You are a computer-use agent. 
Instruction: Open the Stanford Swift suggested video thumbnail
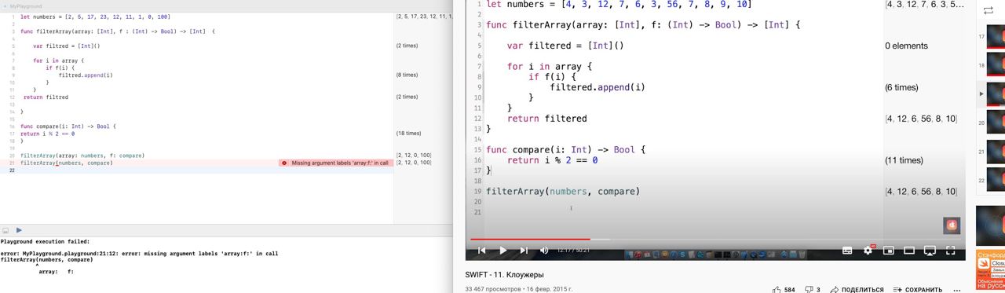(990, 270)
